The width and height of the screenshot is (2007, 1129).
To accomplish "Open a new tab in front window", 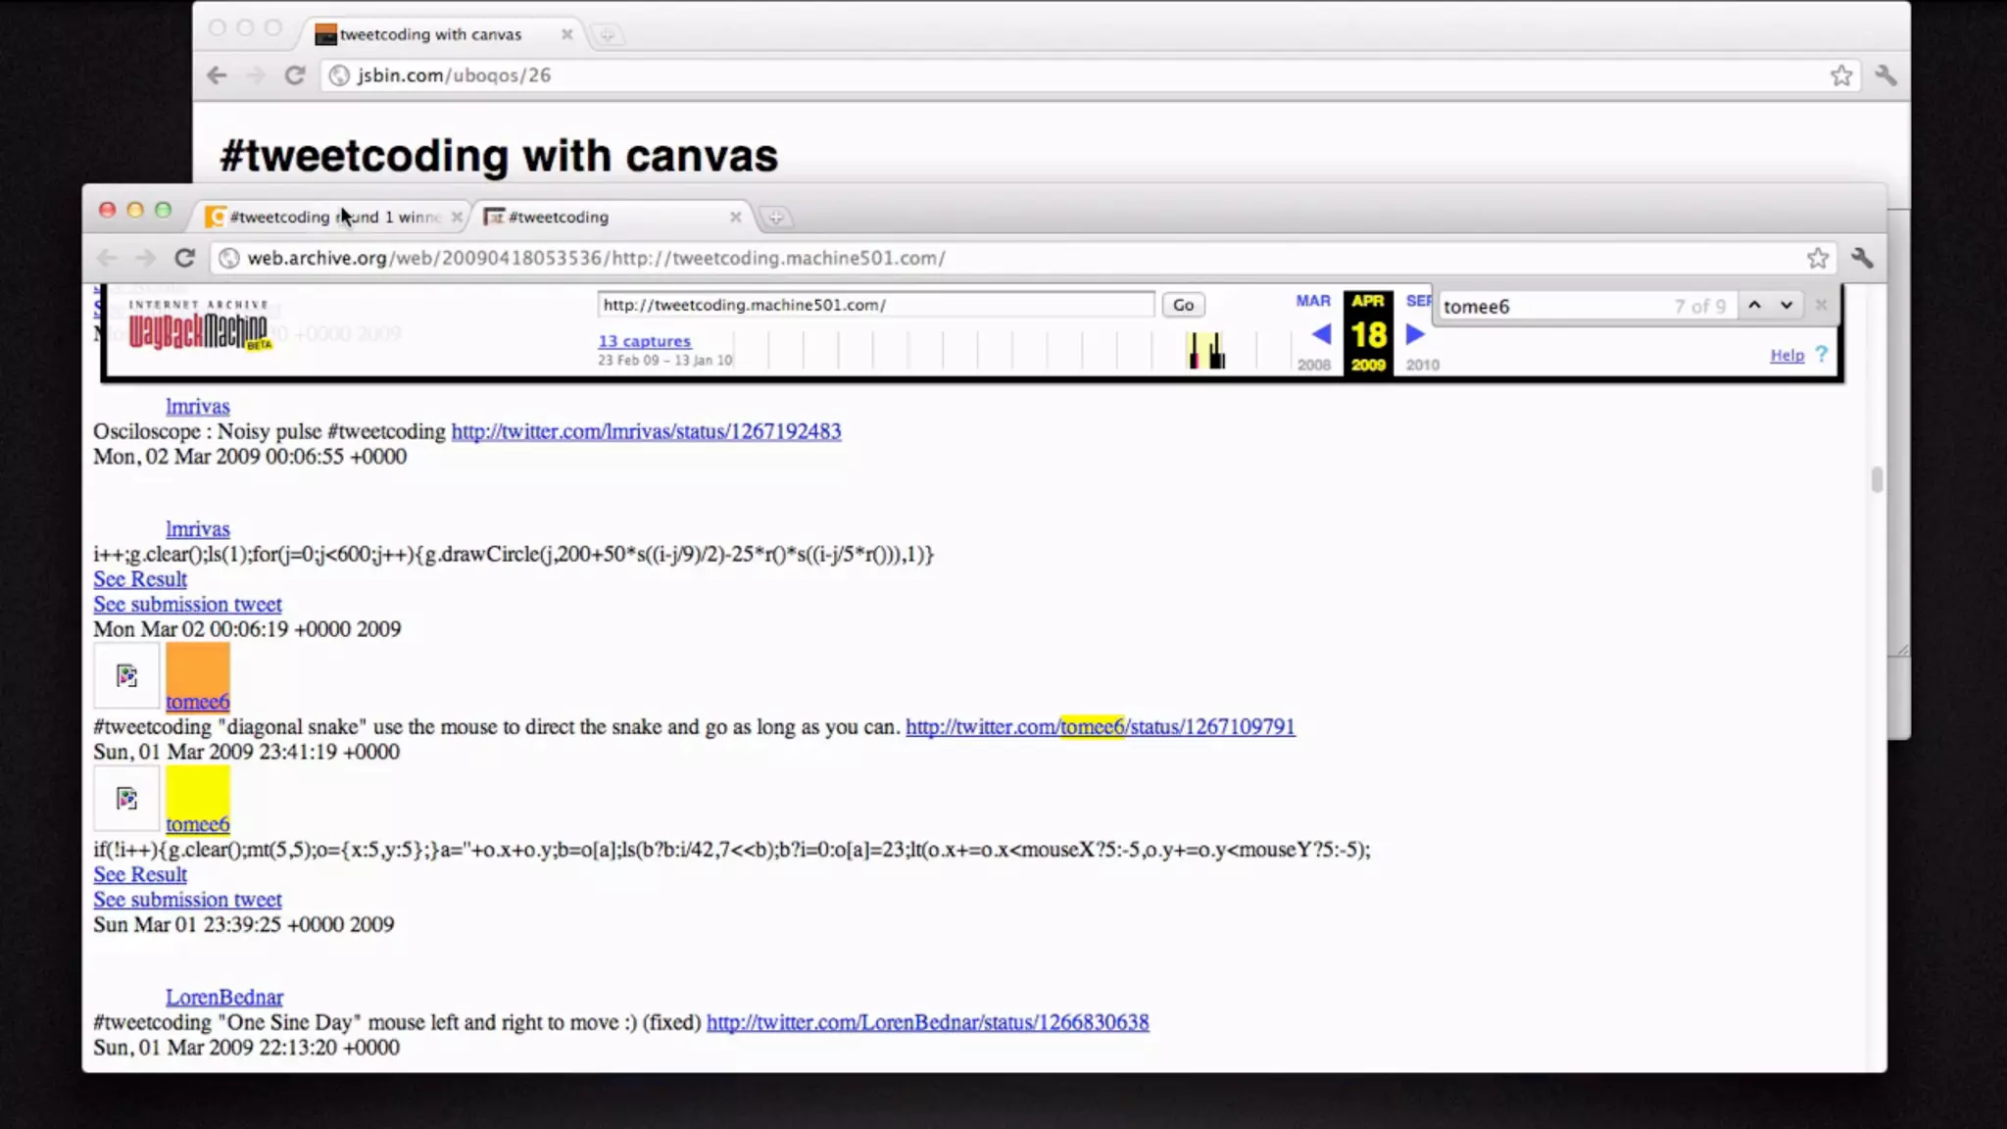I will pyautogui.click(x=775, y=218).
